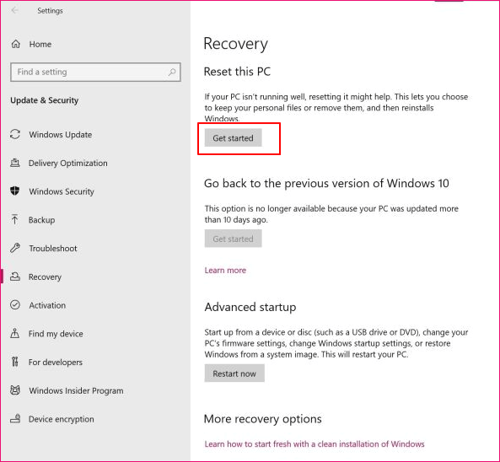This screenshot has height=462, width=500.
Task: Open the clean installation of Windows link
Action: [315, 444]
